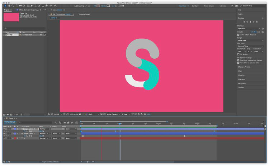Open the Align panel
This screenshot has height=166, width=269.
[x=240, y=71]
